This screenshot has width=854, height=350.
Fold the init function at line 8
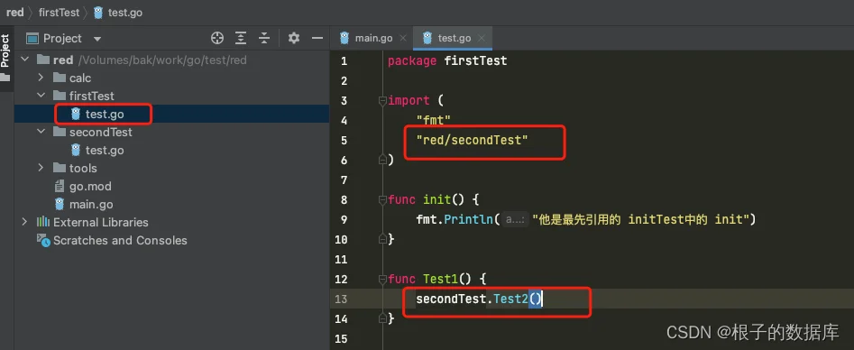[x=382, y=200]
